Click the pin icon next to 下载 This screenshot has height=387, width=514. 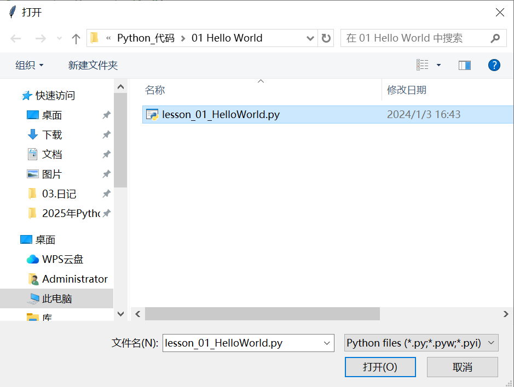pyautogui.click(x=106, y=134)
